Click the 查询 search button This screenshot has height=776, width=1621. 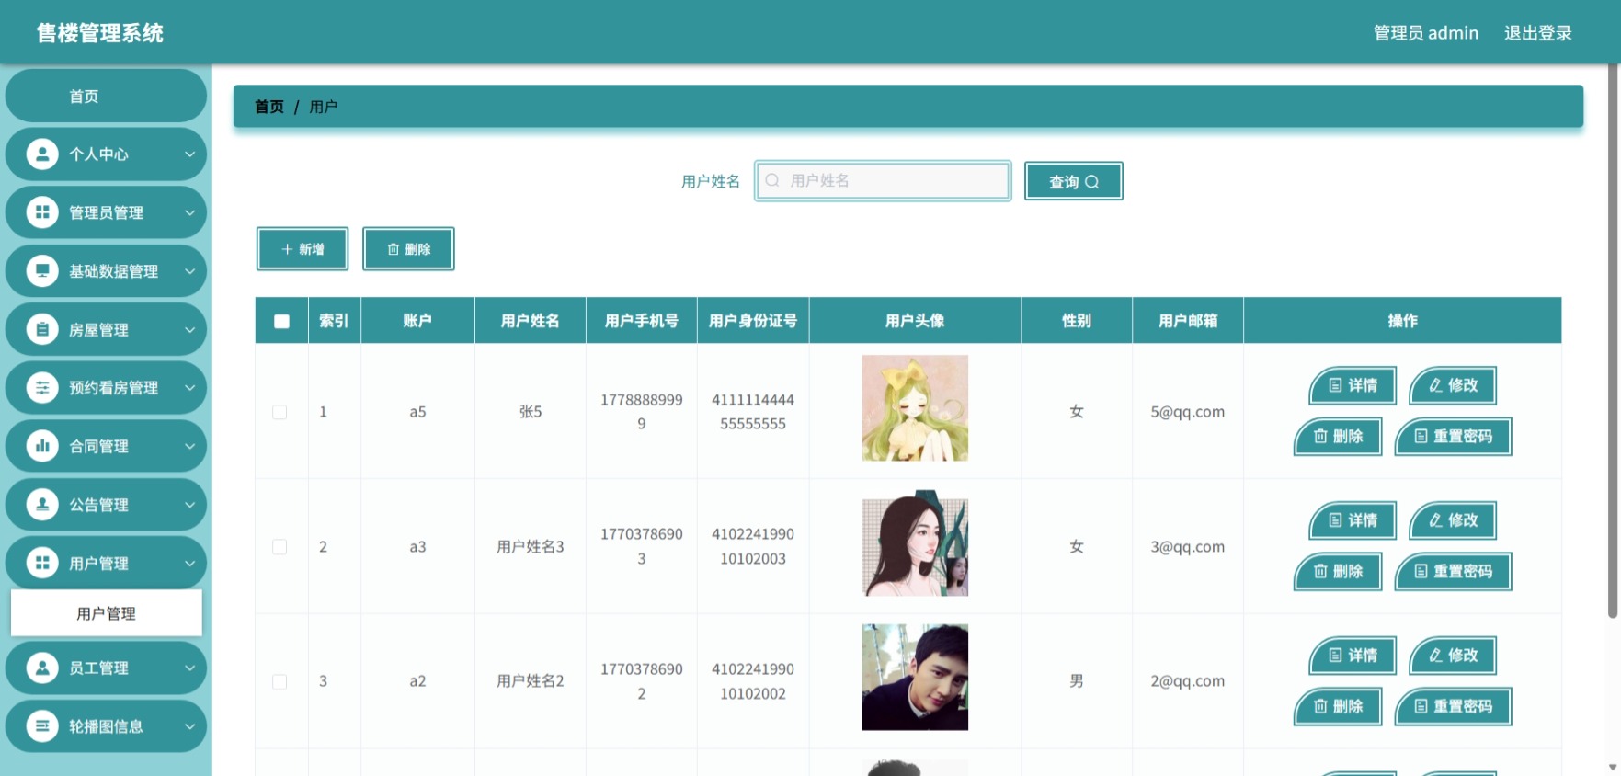pos(1074,181)
